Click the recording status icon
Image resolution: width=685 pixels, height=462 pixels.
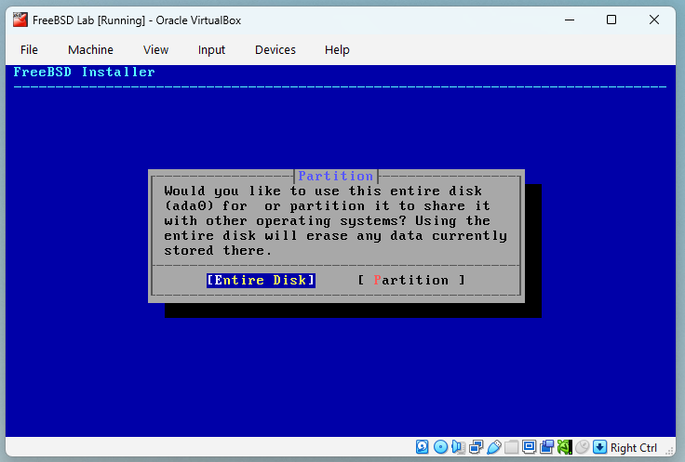point(546,447)
